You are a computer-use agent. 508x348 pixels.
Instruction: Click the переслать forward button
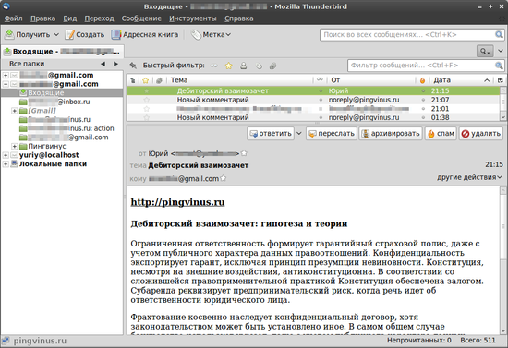[332, 133]
